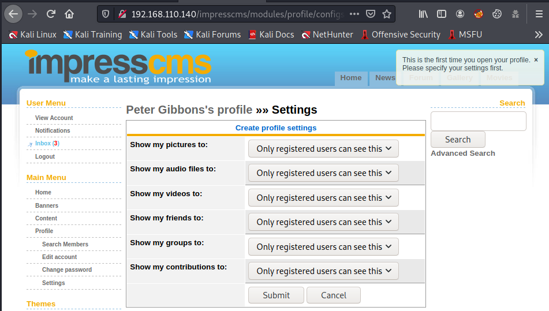Screen dimensions: 549x311
Task: Click the browser back arrow button
Action: pos(13,13)
